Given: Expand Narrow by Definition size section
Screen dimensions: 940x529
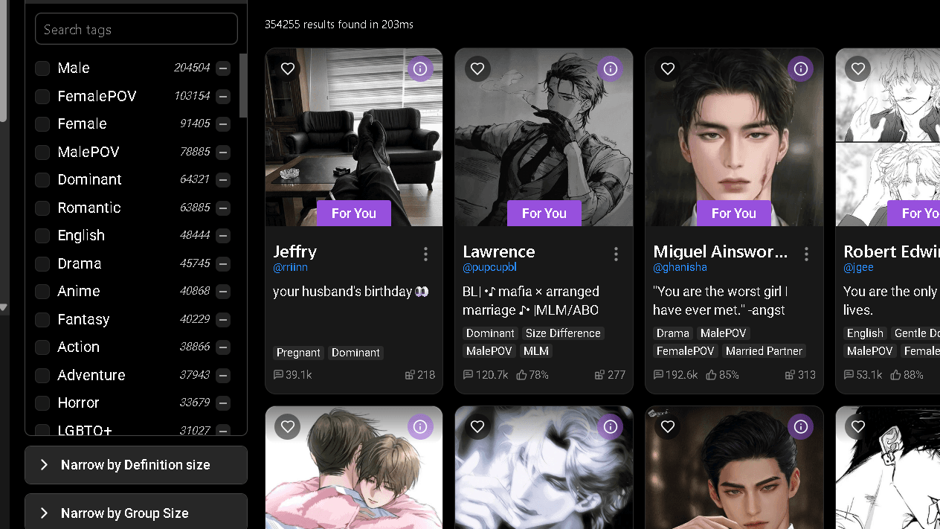Looking at the screenshot, I should pyautogui.click(x=136, y=465).
